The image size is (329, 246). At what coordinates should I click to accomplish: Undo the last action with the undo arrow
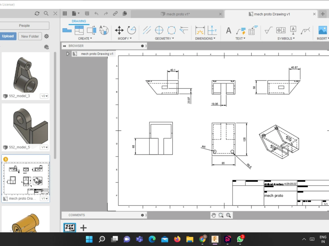tap(96, 13)
